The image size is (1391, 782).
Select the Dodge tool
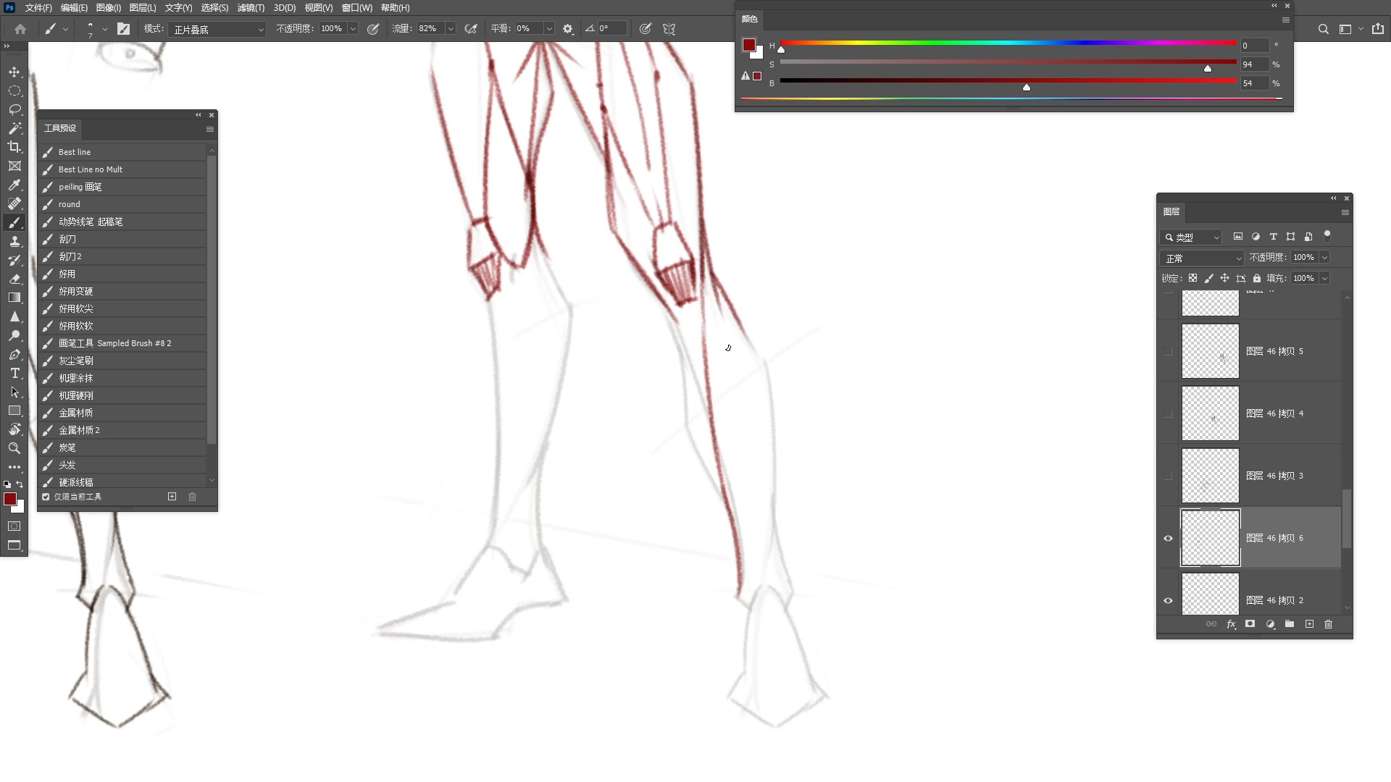click(x=14, y=336)
